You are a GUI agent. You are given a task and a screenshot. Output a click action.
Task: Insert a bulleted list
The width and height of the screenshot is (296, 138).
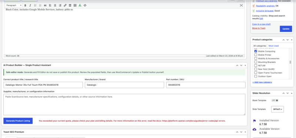[x=35, y=5]
